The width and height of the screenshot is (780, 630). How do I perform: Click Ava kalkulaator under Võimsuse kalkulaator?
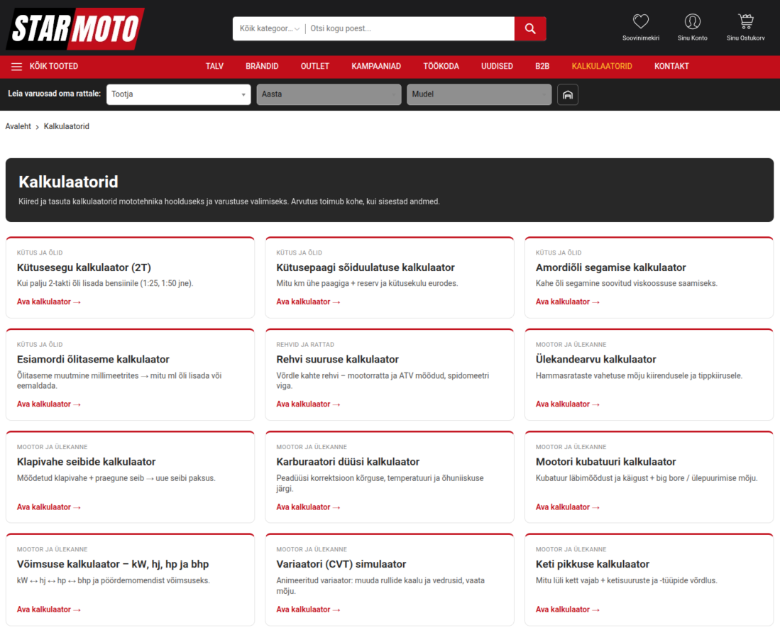tap(49, 609)
